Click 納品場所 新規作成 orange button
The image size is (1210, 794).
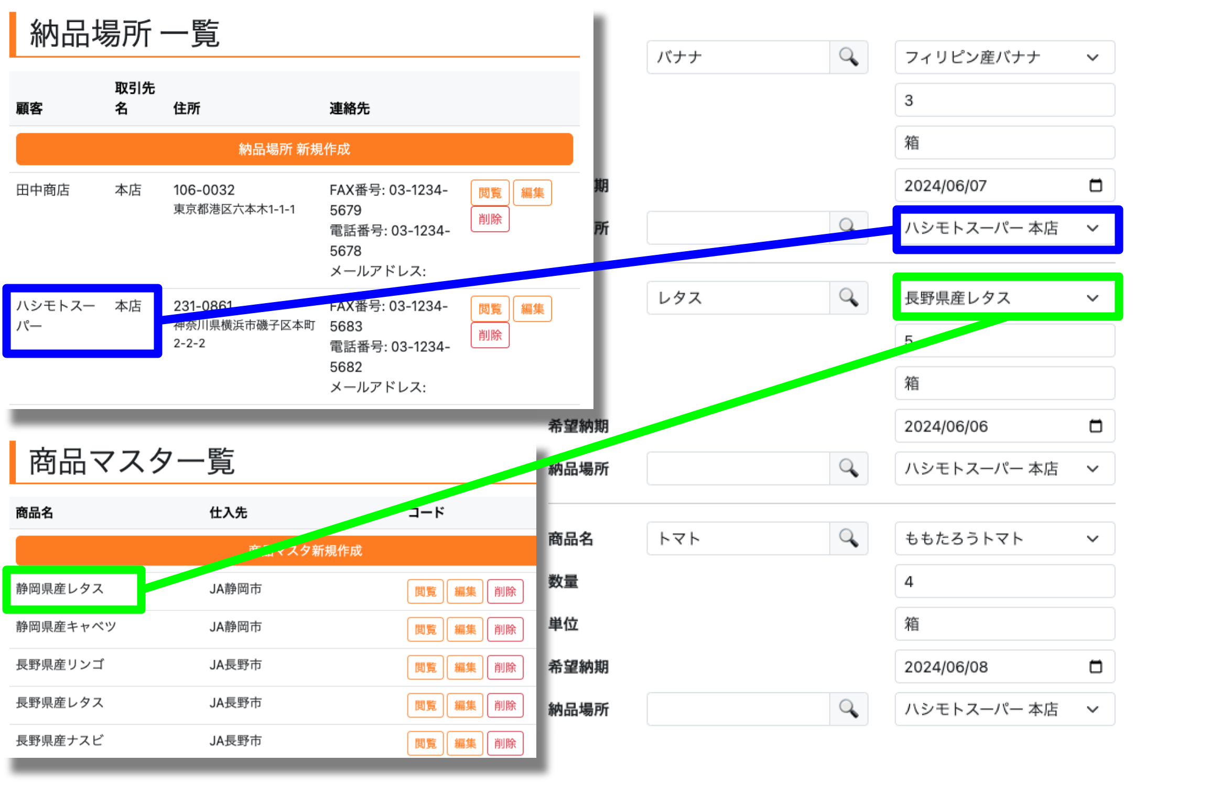tap(294, 149)
